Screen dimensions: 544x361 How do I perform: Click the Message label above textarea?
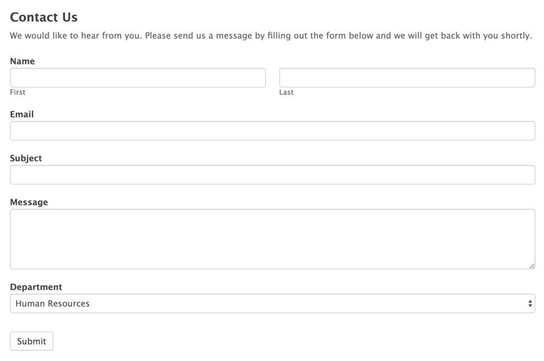[x=29, y=202]
